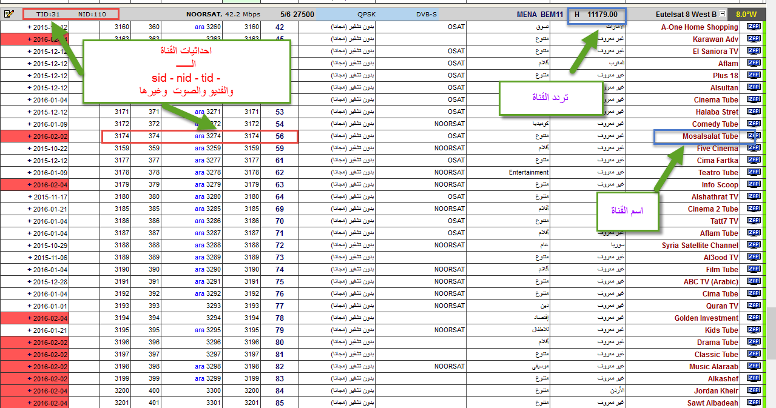This screenshot has height=408, width=776.
Task: Click the SID number 72
Action: click(280, 246)
